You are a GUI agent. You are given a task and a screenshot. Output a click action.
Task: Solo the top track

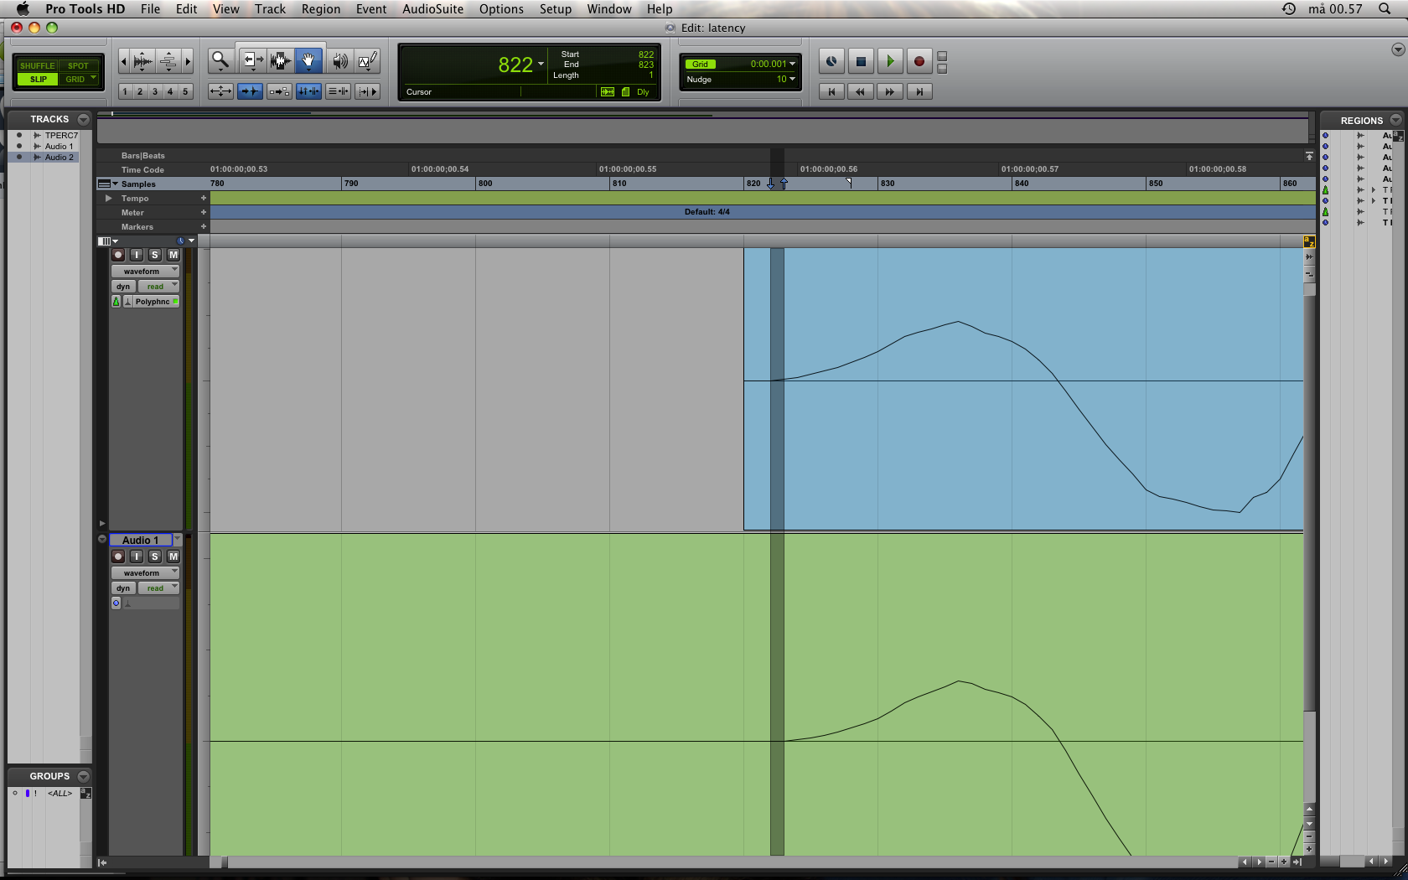(155, 255)
